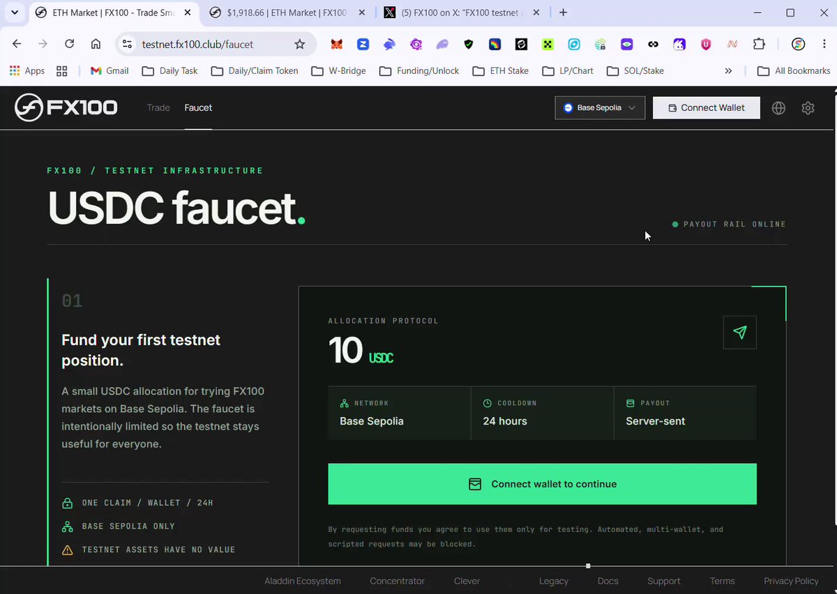Go to the browser home page
The width and height of the screenshot is (837, 594).
(96, 44)
